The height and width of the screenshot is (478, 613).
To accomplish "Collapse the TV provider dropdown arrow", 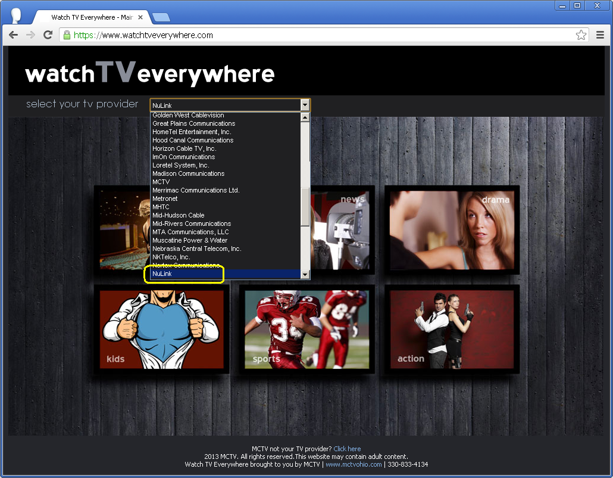I will 305,105.
